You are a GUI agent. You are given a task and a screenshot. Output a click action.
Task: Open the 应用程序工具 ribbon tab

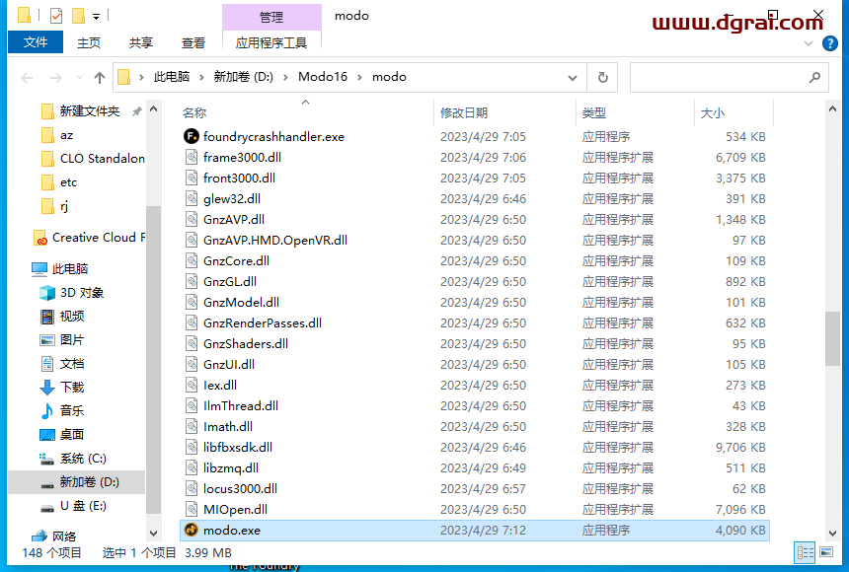click(271, 42)
